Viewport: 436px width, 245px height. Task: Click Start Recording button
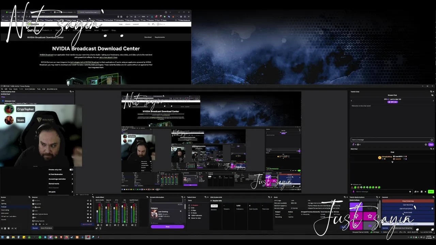pyautogui.click(x=408, y=205)
